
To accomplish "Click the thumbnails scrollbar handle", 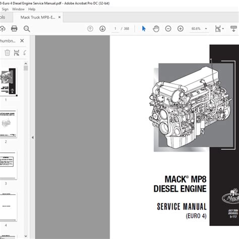I will [x=26, y=68].
